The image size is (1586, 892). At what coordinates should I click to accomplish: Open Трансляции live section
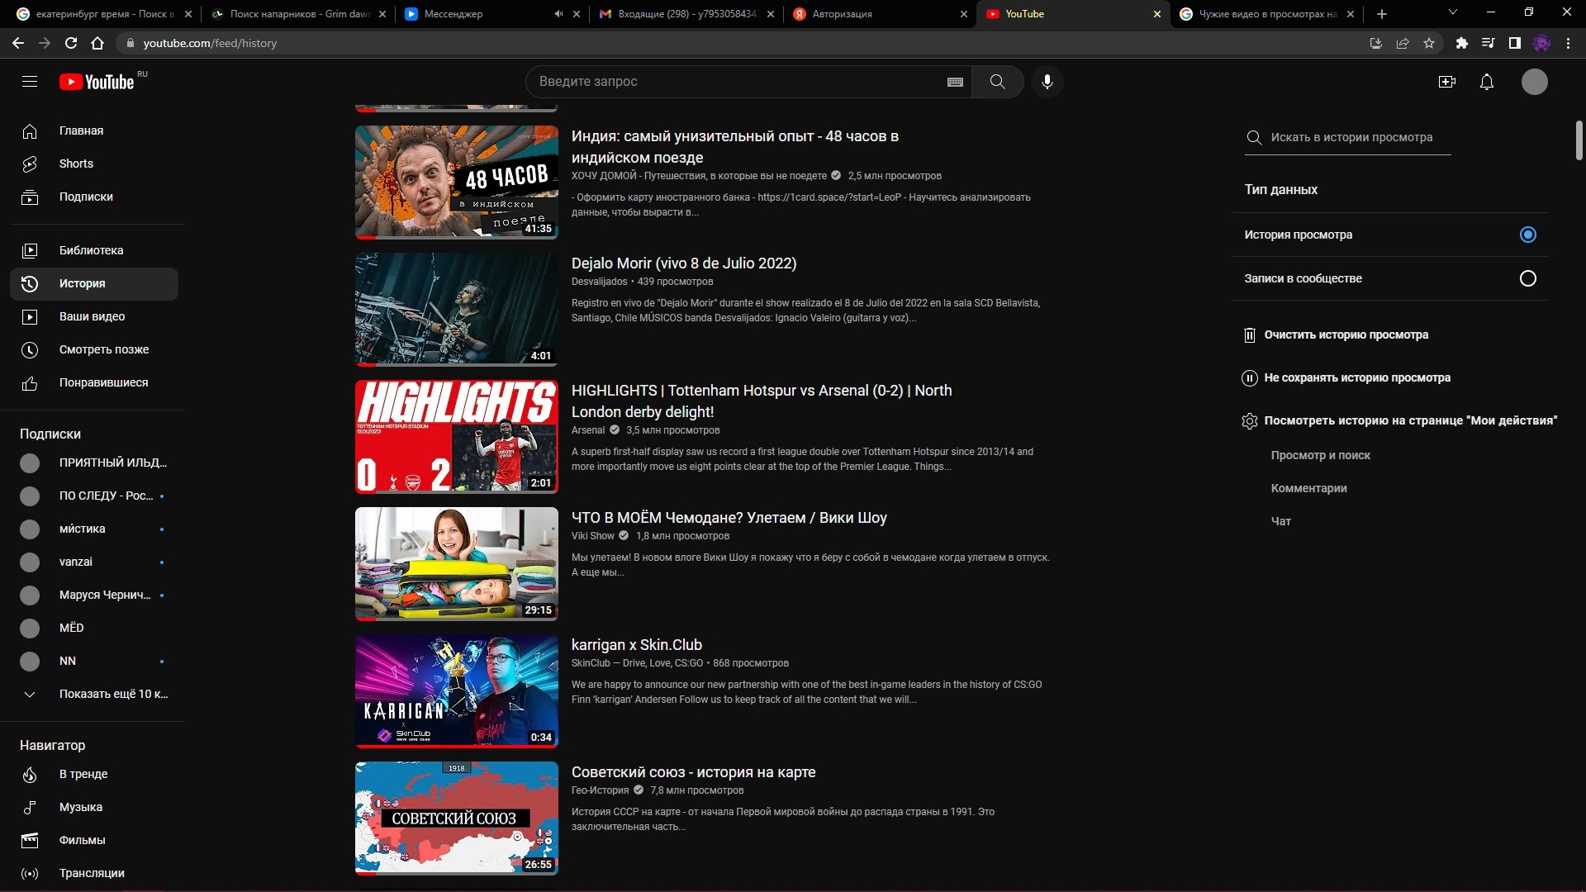tap(94, 873)
